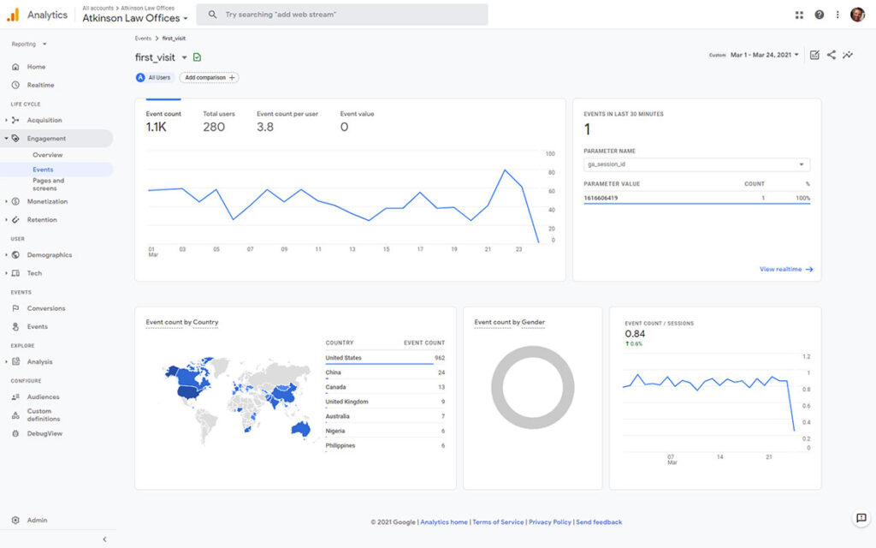Screen dimensions: 876x548
Task: Click the Custom definitions icon
Action: 15,415
